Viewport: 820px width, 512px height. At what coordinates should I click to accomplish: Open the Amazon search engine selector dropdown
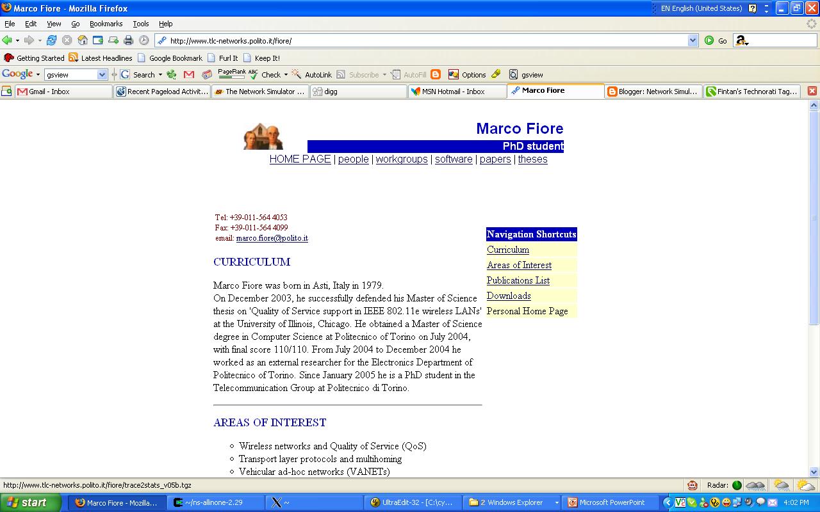pos(742,40)
